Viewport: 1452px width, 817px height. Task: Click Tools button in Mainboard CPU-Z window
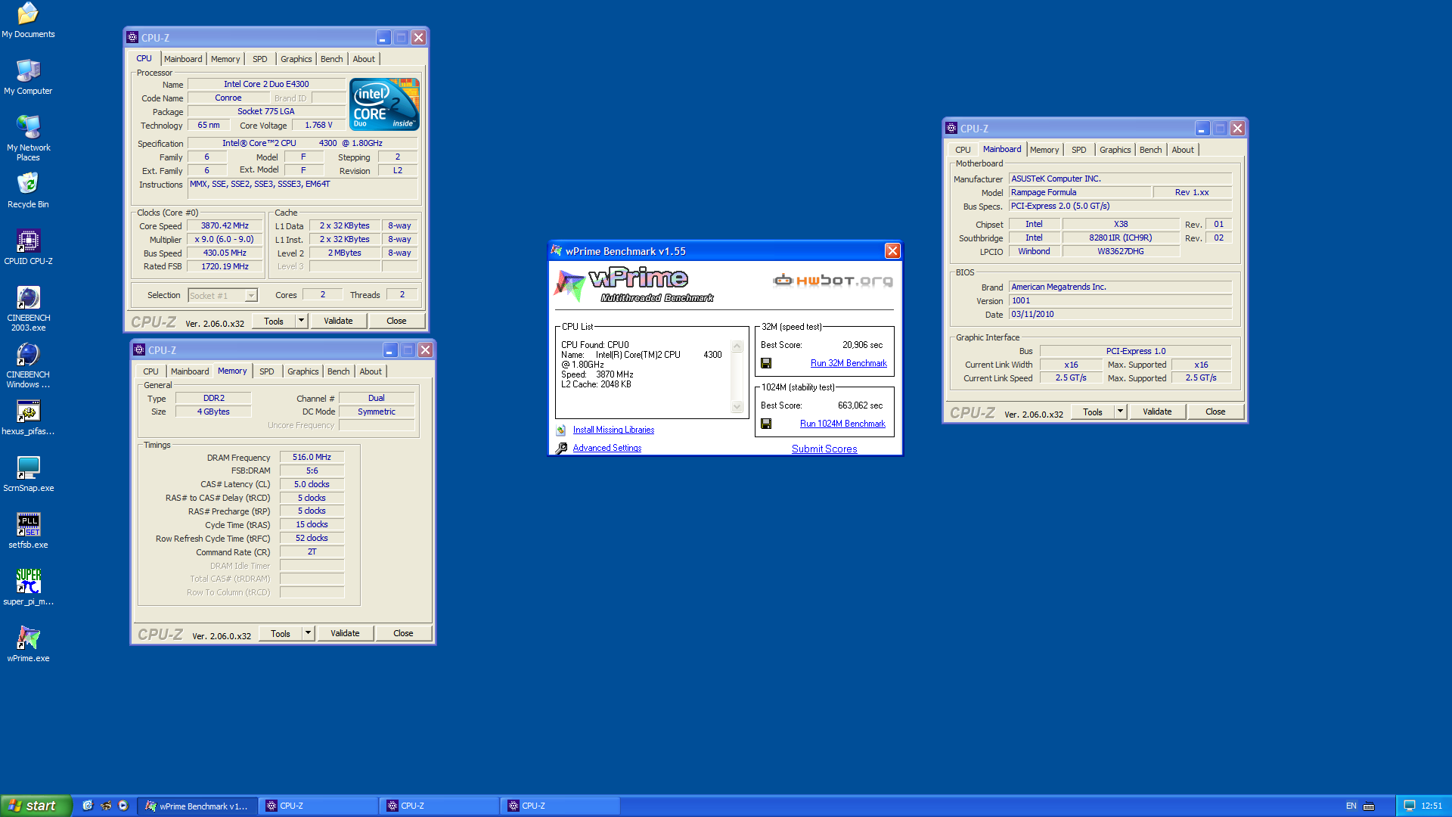1093,412
